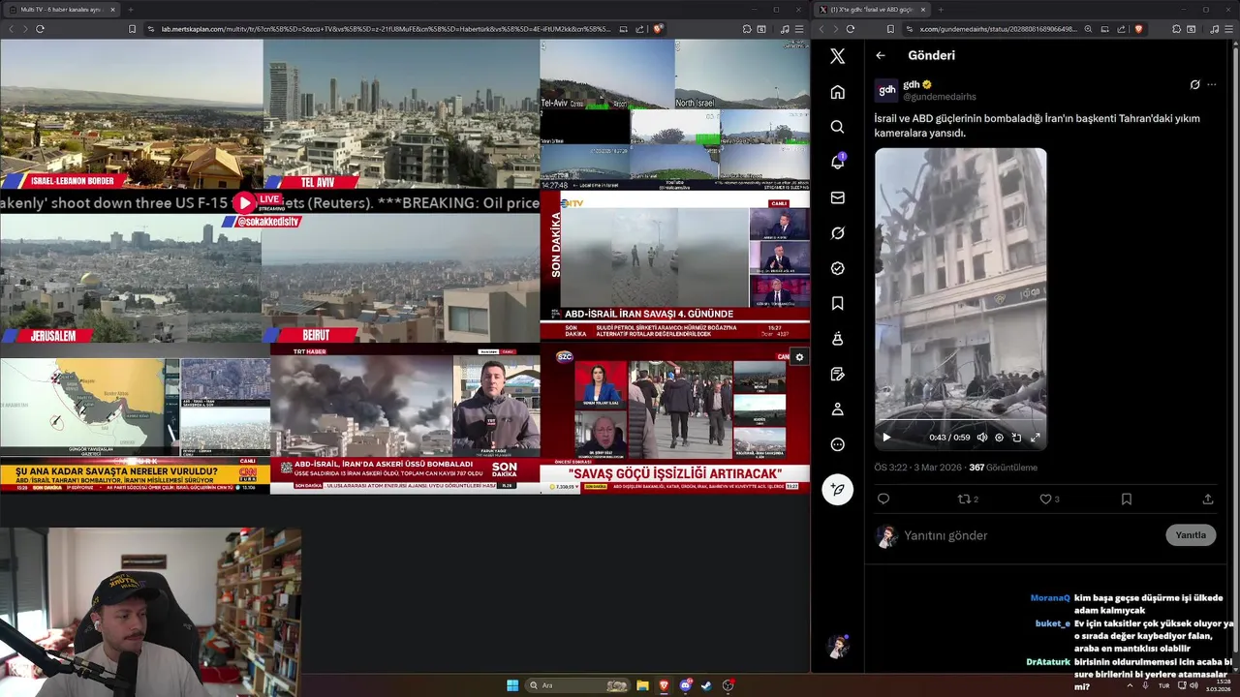Open Brave menu in Multi TV window
Viewport: 1240px width, 697px height.
click(799, 29)
